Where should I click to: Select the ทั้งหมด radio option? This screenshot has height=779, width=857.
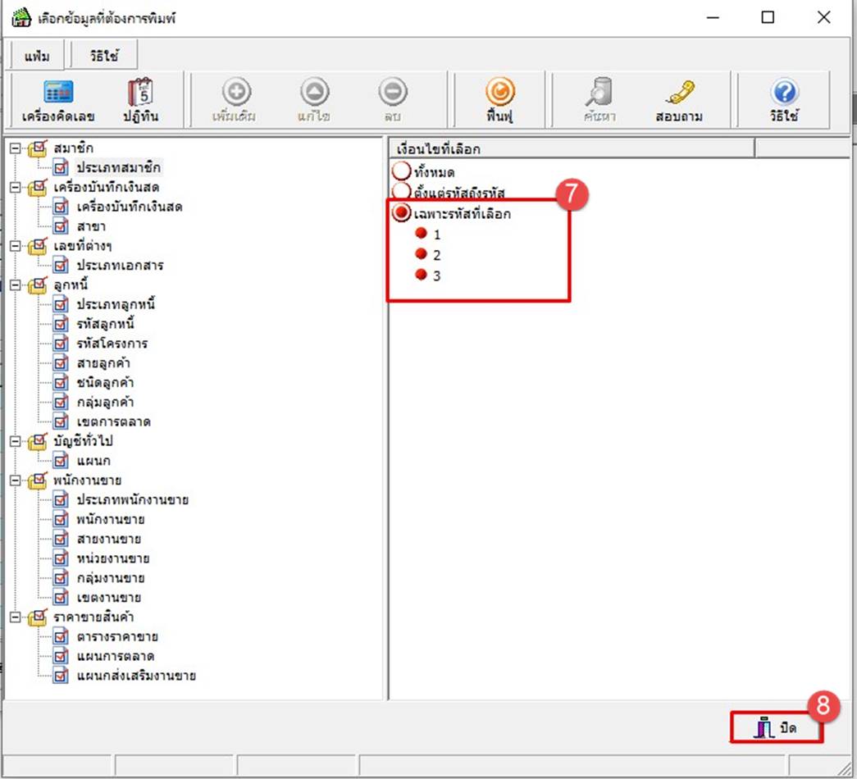pos(402,172)
